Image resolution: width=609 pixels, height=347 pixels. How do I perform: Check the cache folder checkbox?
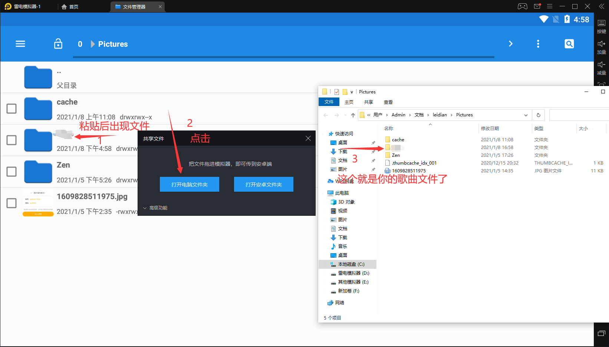(11, 109)
